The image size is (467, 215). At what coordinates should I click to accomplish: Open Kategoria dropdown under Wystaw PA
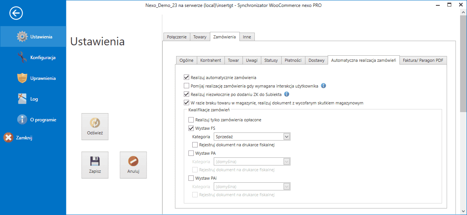(252, 161)
